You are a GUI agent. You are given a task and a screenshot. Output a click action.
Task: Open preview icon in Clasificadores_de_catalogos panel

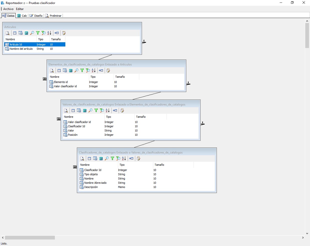click(82, 158)
